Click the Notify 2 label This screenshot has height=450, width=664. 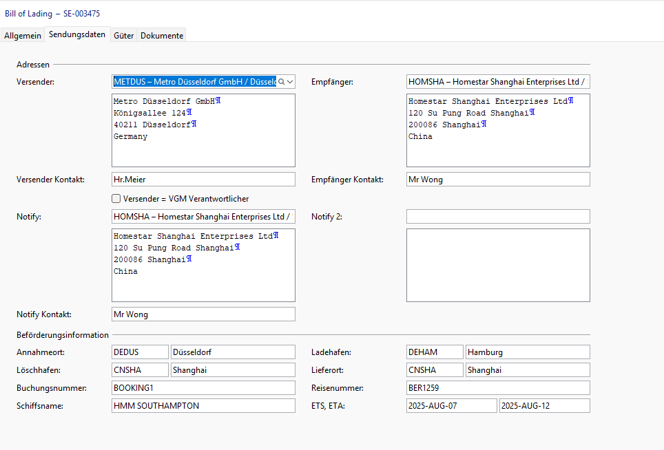326,217
